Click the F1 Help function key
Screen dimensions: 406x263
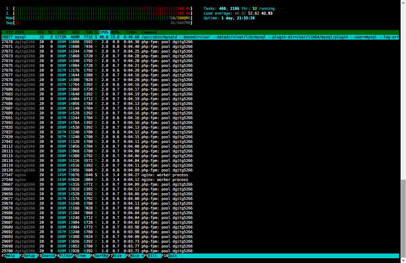(x=8, y=256)
